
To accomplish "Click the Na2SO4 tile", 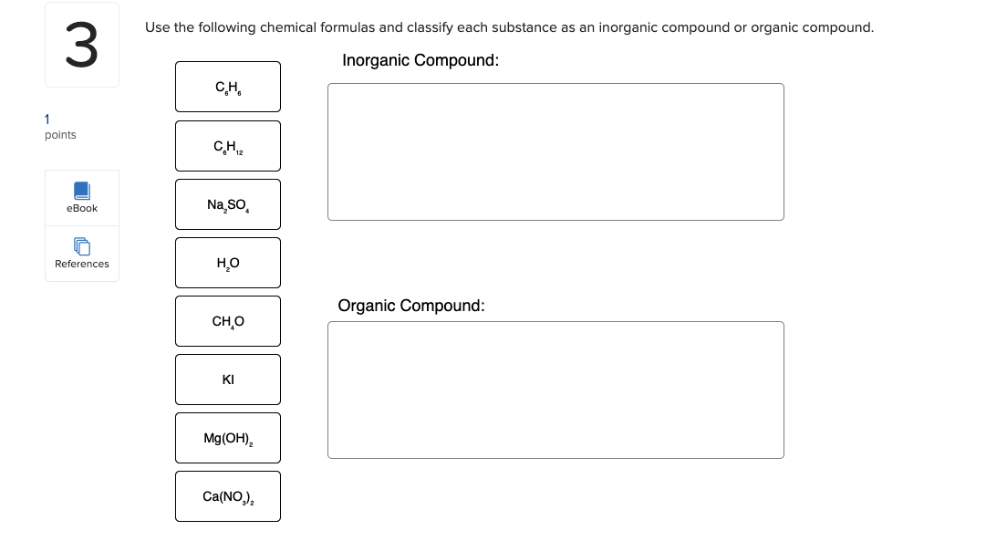I will coord(228,203).
